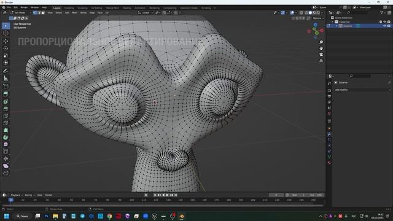
Task: Select the Transform tool
Action: pyautogui.click(x=6, y=63)
